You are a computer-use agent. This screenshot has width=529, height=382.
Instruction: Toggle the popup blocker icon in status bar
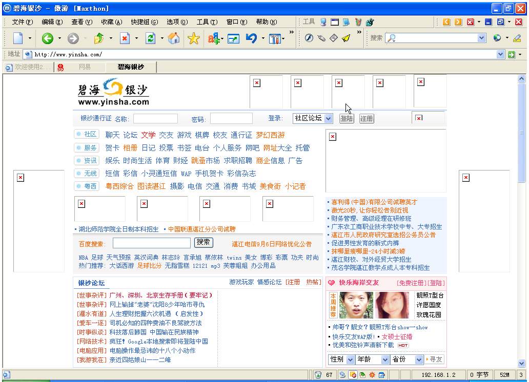(x=353, y=375)
